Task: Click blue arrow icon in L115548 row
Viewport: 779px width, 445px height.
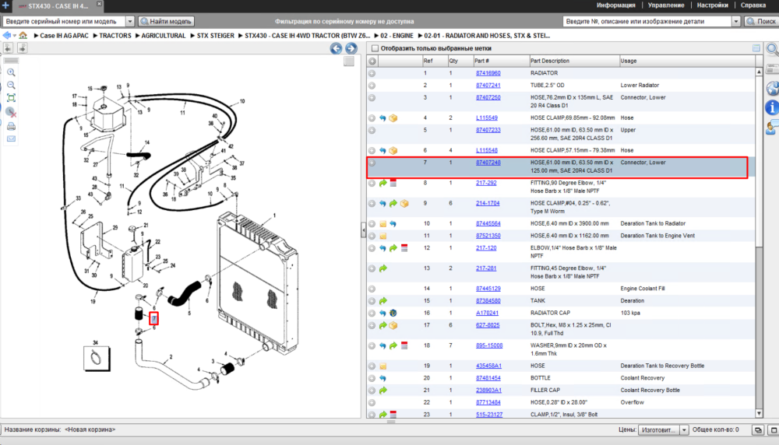Action: [382, 150]
